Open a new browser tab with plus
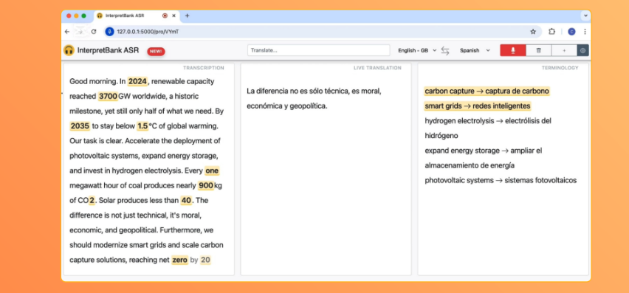Image resolution: width=629 pixels, height=293 pixels. tap(187, 15)
